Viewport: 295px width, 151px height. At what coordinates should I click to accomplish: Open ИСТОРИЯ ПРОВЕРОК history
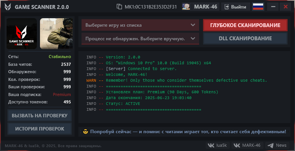(x=40, y=129)
